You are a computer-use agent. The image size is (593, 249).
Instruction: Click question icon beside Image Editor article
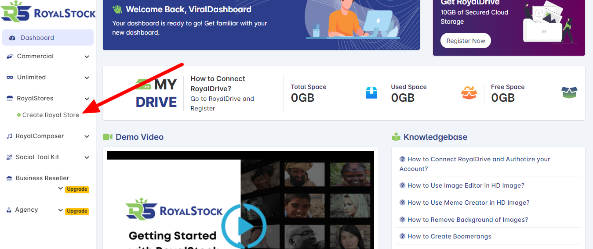click(x=402, y=185)
